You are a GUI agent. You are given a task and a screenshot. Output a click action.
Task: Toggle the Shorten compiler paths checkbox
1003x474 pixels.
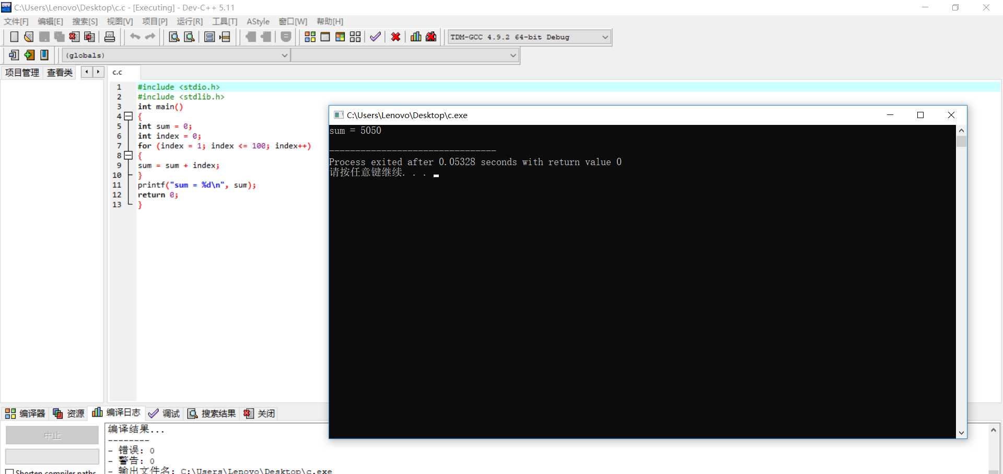[9, 471]
